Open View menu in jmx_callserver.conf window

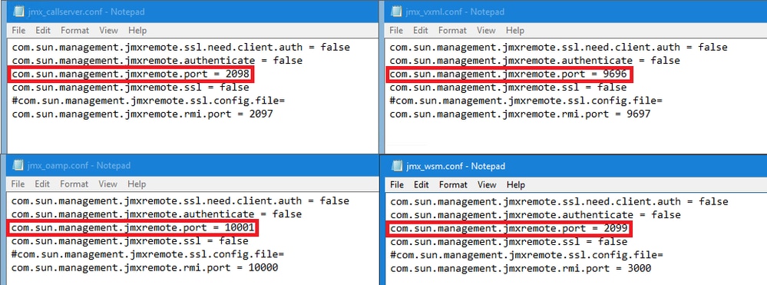tap(108, 31)
